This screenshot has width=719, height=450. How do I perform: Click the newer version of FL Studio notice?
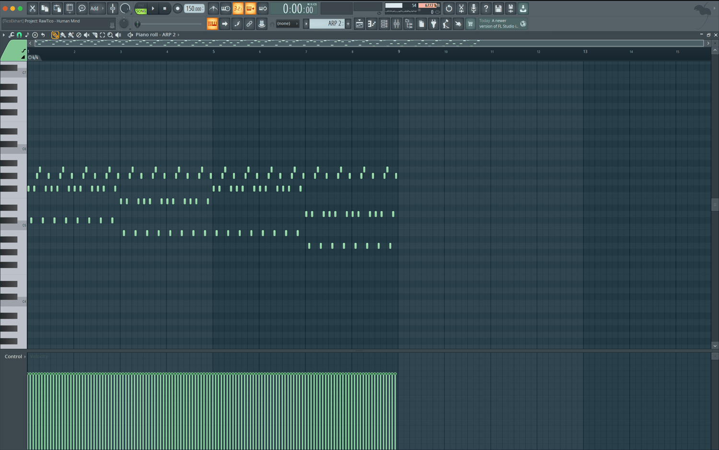click(x=499, y=23)
